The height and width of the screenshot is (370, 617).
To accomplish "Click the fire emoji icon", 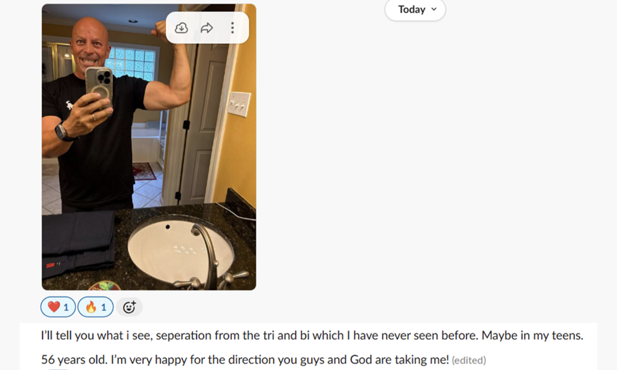I will [x=91, y=306].
